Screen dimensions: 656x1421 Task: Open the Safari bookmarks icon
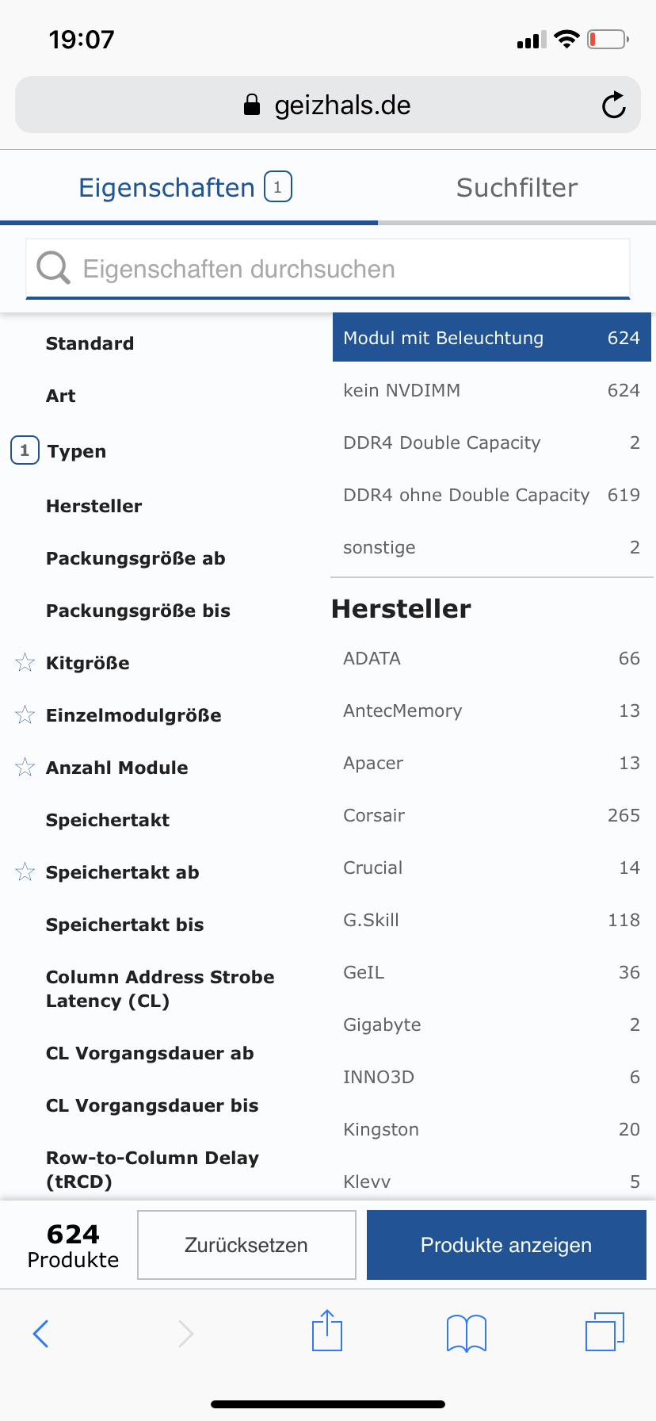pyautogui.click(x=466, y=1332)
